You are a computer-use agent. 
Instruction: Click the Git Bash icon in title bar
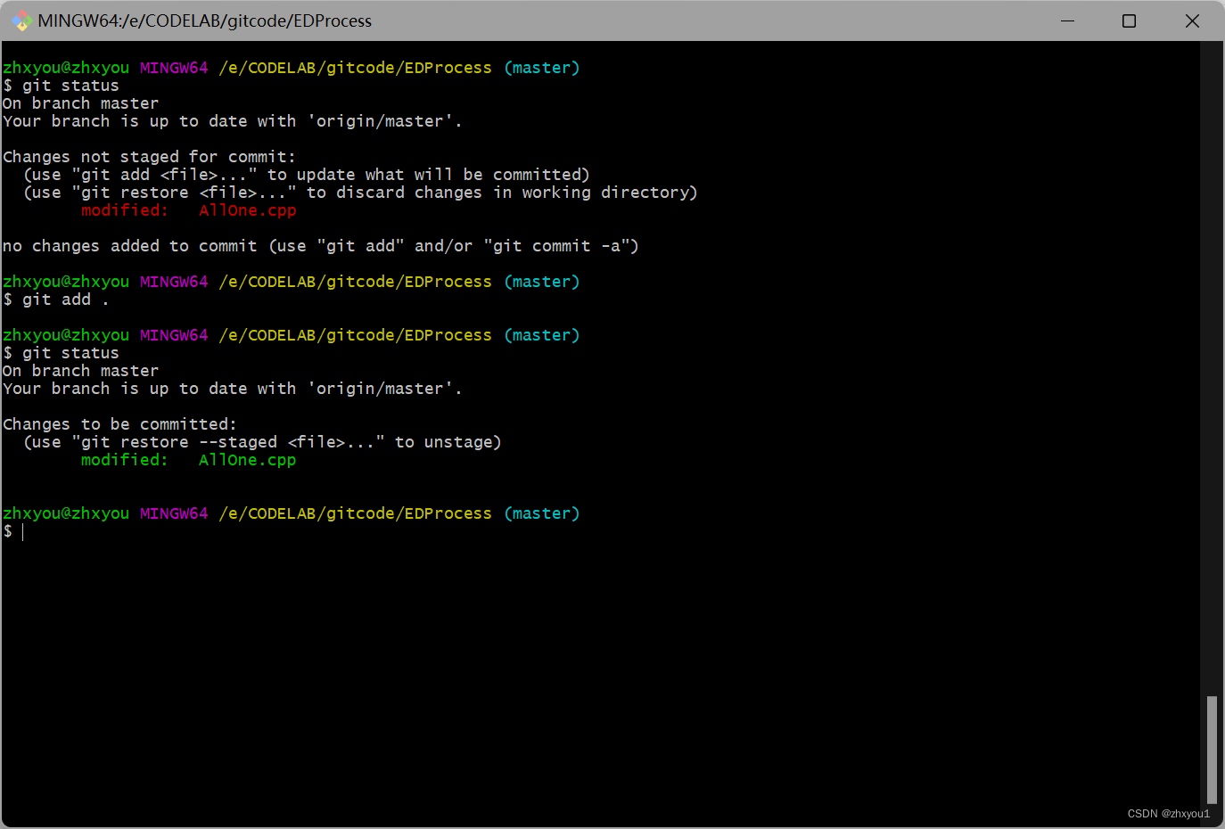[x=21, y=21]
